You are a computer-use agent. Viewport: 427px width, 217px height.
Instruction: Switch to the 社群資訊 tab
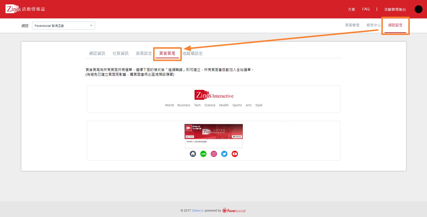pos(120,53)
